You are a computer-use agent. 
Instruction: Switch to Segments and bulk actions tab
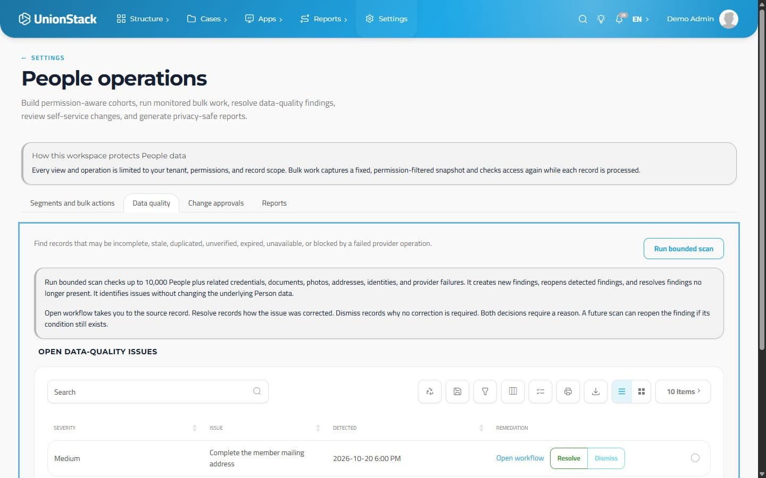point(72,203)
